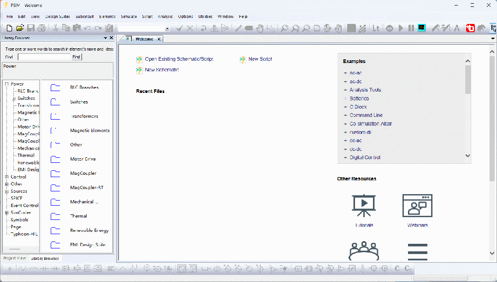
Task: Click the Tutorials presentation icon
Action: [x=364, y=206]
